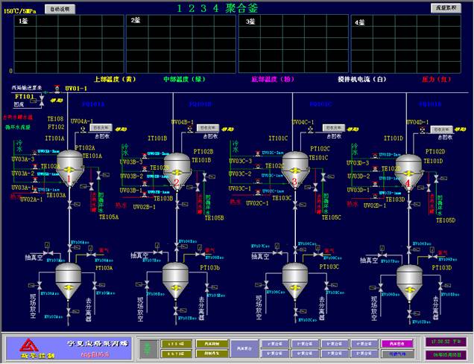The width and height of the screenshot is (474, 364).
Task: Click the 搅拌机电流（白）legend label
Action: tap(362, 80)
